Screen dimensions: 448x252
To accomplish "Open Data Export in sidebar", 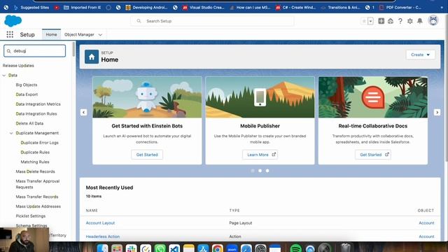I will (27, 94).
